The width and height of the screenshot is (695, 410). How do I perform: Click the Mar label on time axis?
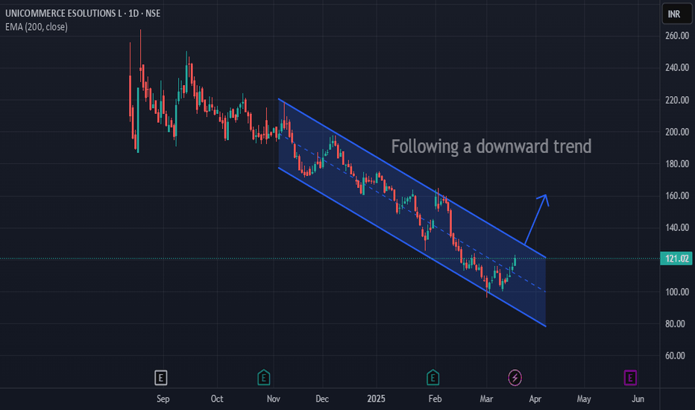tap(487, 399)
